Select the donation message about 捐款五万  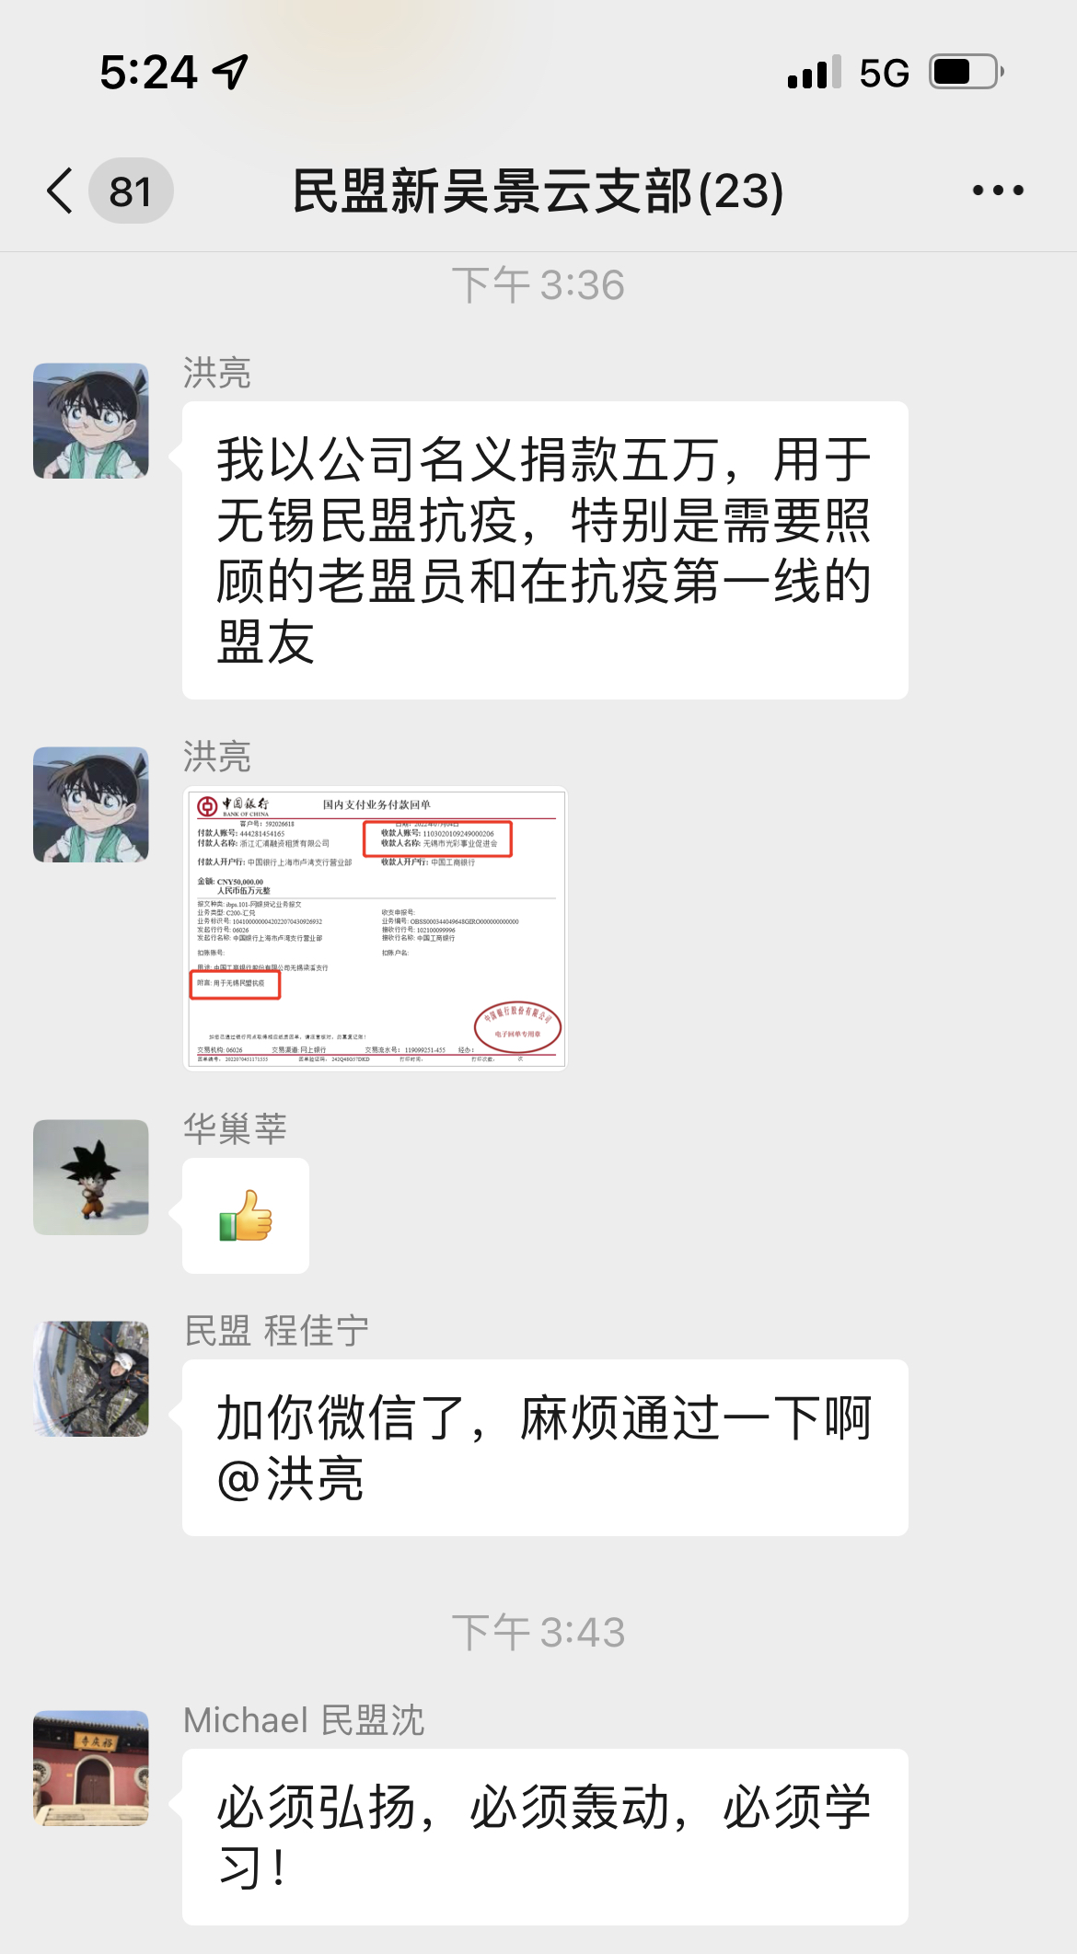click(545, 550)
